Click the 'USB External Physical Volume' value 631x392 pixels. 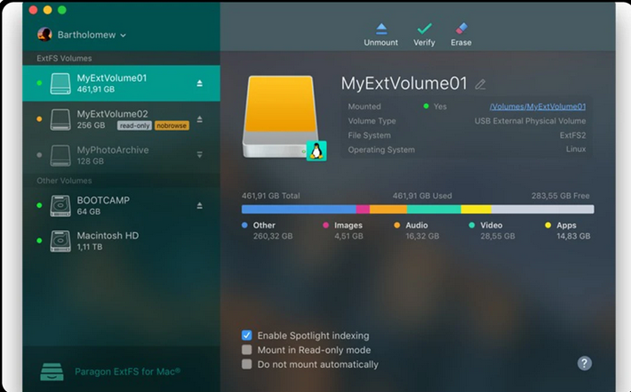[x=530, y=121]
